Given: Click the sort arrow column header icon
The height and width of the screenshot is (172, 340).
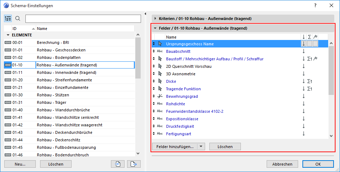Looking at the screenshot, I should coord(303,37).
